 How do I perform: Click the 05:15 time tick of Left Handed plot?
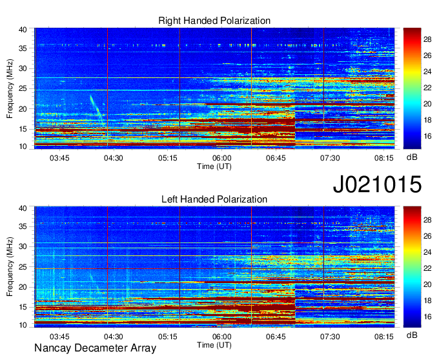(167, 337)
